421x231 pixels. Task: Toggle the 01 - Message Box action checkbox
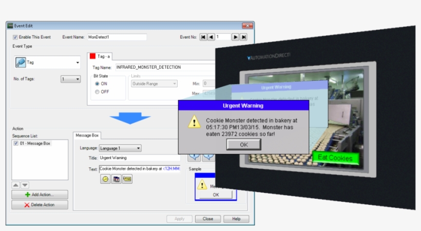[x=16, y=143]
